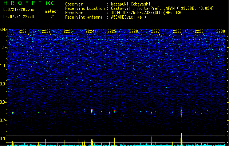Click the kHz axis unit label
The height and width of the screenshot is (146, 229).
click(x=3, y=30)
